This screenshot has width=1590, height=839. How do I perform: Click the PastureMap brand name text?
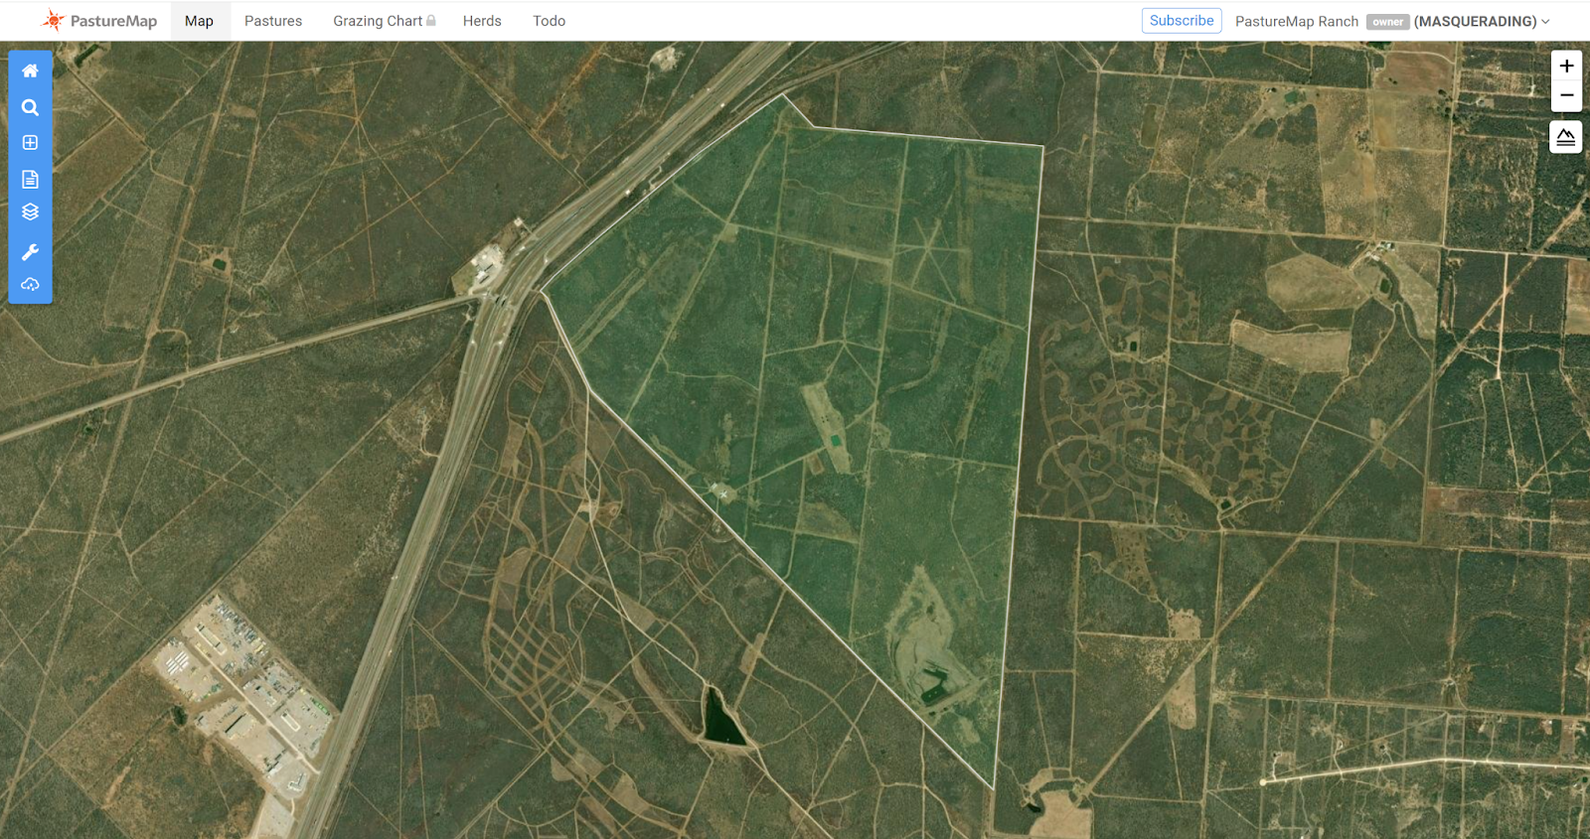(x=113, y=21)
